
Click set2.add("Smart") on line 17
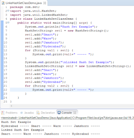(x=42, y=70)
